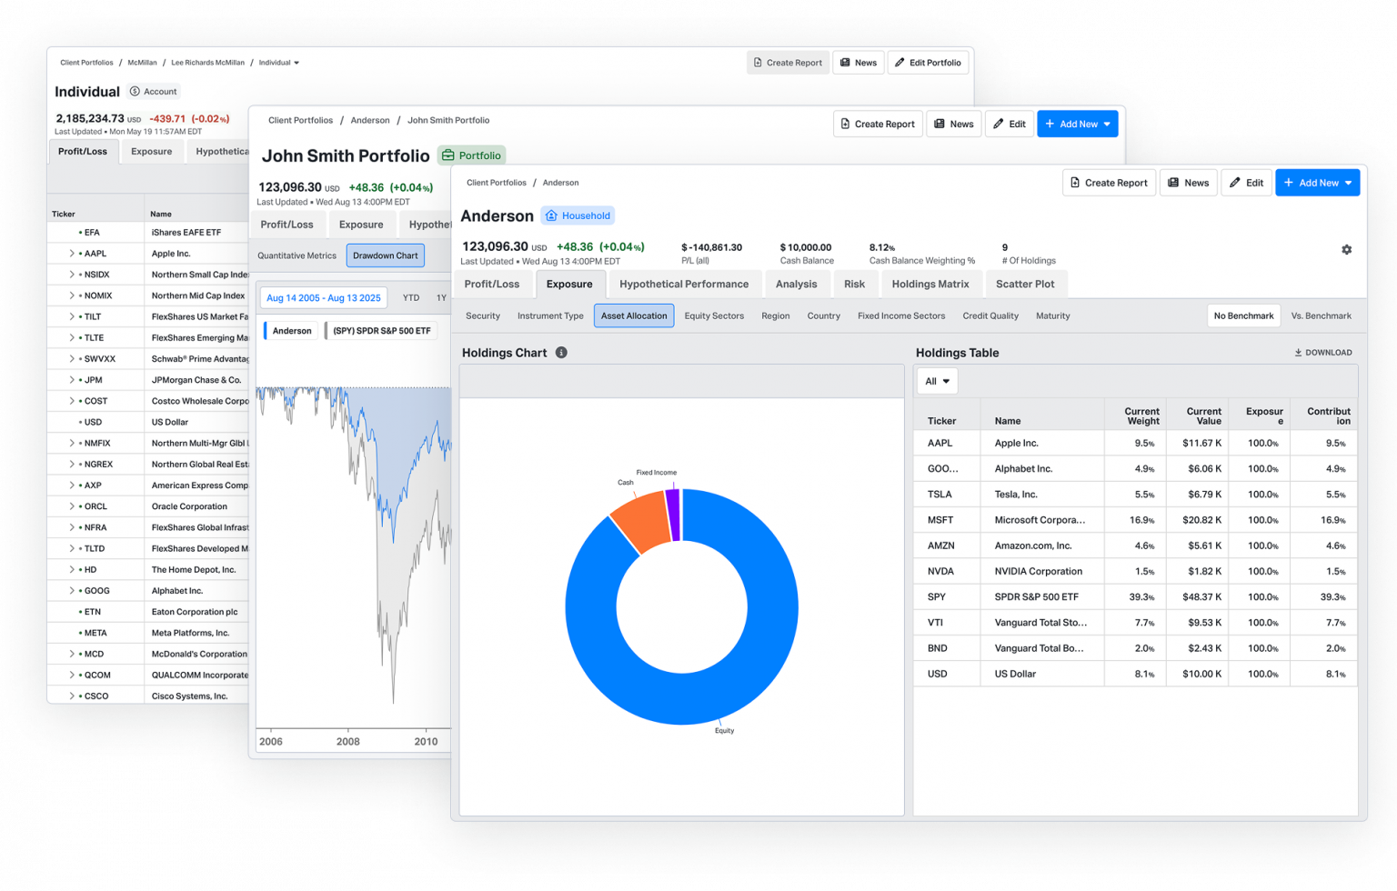Open the Scatter Plot tab
Image resolution: width=1397 pixels, height=891 pixels.
click(x=1025, y=284)
